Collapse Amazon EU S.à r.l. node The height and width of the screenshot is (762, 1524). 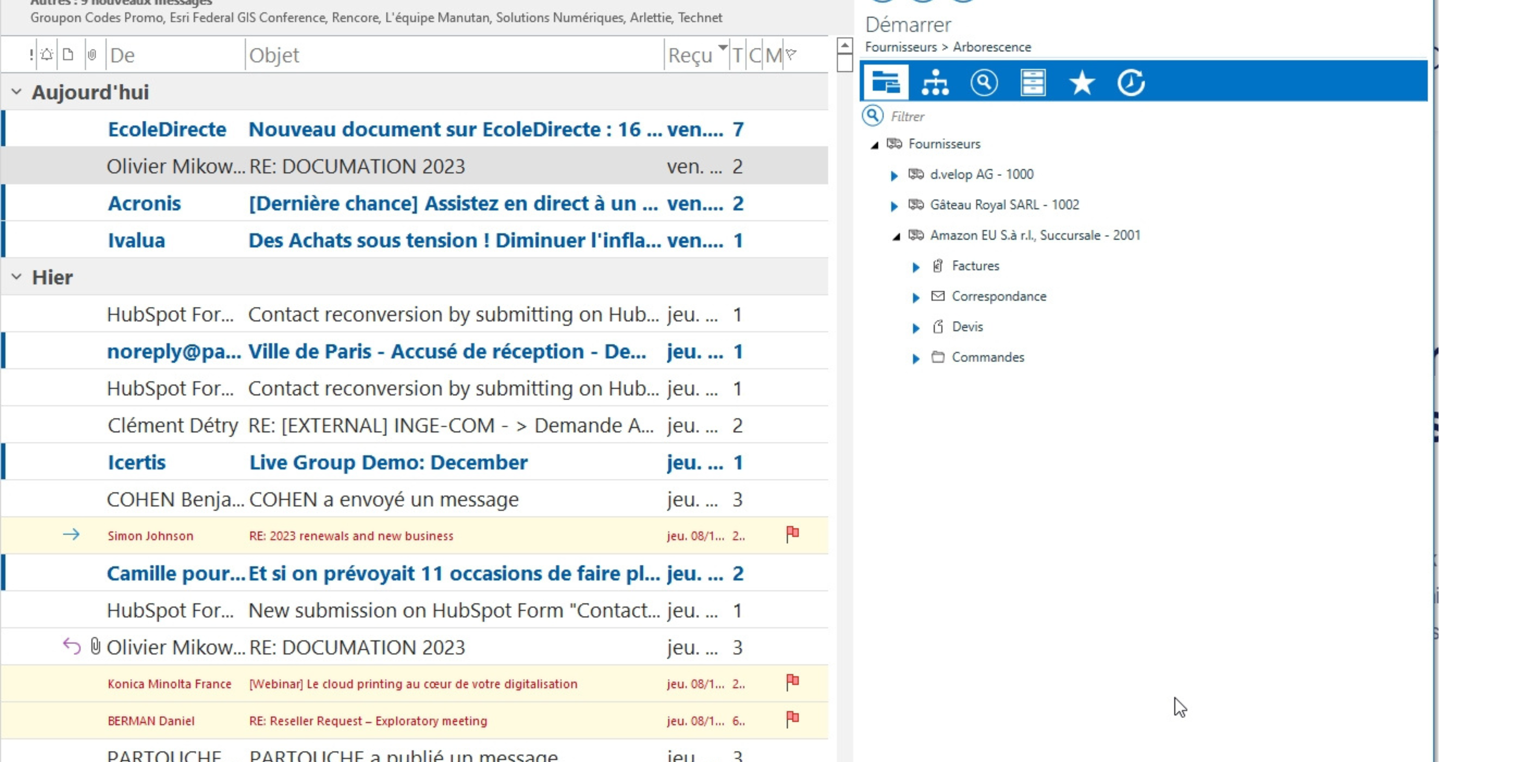coord(896,237)
